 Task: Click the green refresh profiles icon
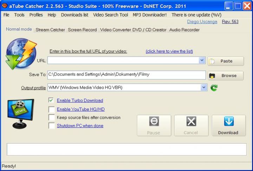pos(214,88)
